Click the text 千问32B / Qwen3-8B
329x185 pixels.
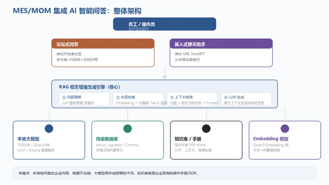coord(34,145)
